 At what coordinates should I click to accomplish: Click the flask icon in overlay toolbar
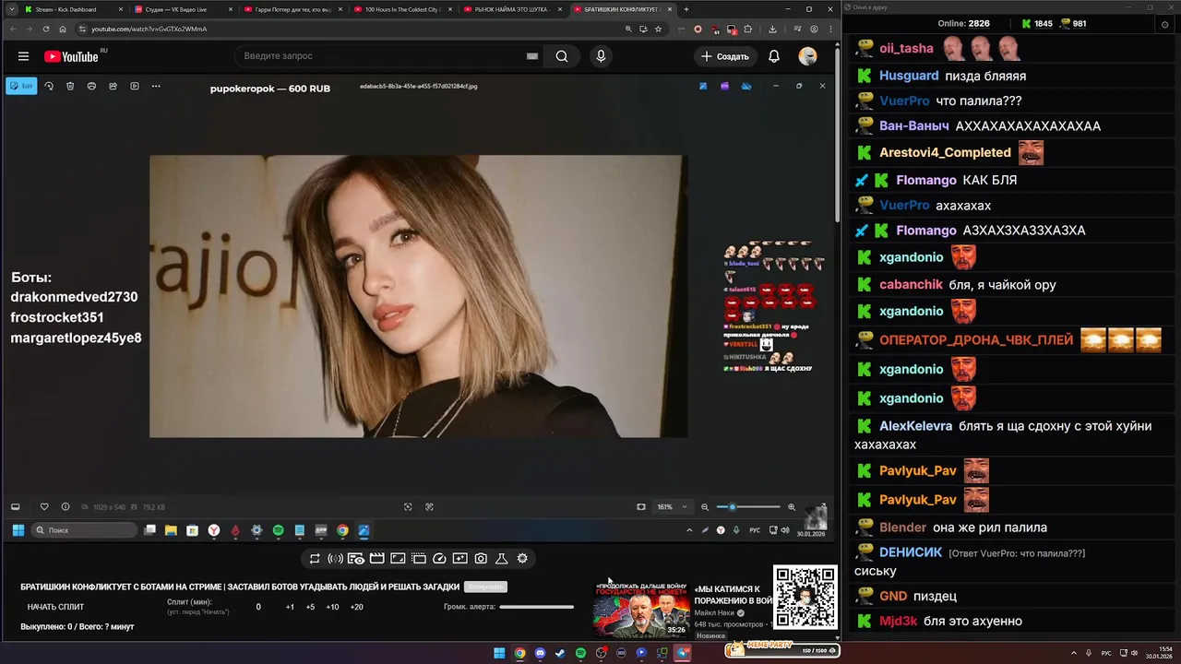click(502, 558)
